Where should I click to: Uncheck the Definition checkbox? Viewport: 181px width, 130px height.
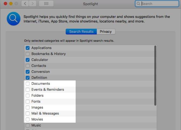coord(28,78)
